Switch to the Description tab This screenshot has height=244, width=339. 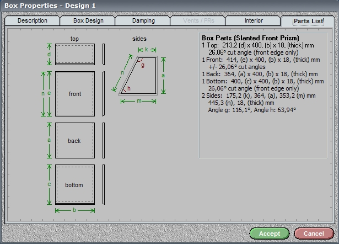tap(33, 21)
